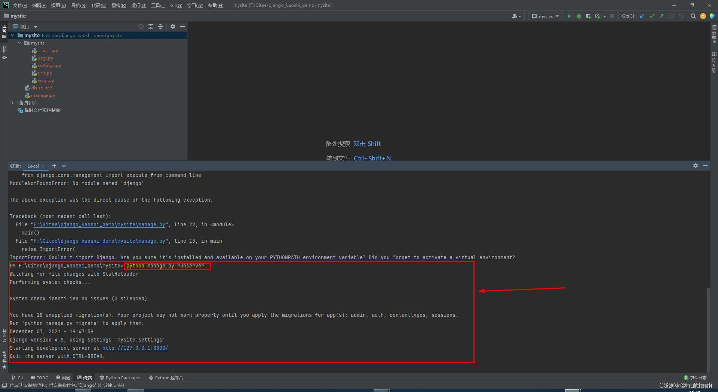Open the 运行(U) menu
The image size is (718, 392).
(x=138, y=5)
